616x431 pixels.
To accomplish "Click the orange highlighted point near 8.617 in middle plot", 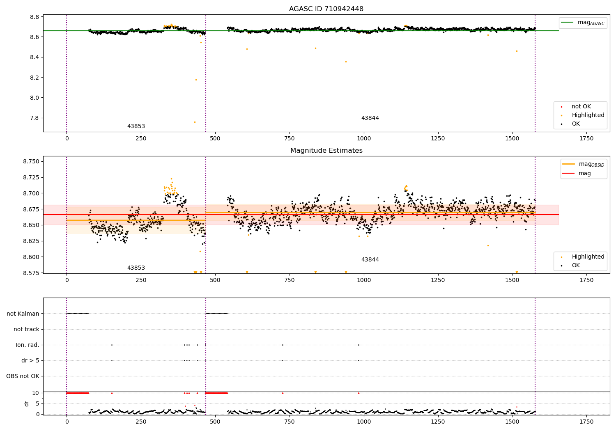I will click(488, 245).
